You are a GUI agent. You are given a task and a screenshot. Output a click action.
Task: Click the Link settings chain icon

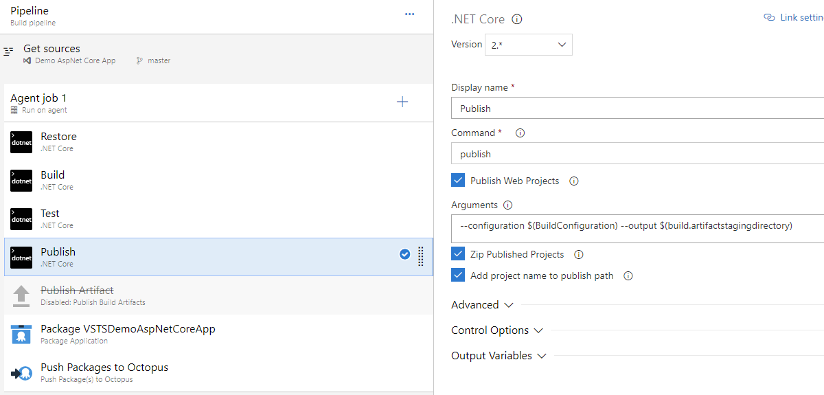click(770, 17)
